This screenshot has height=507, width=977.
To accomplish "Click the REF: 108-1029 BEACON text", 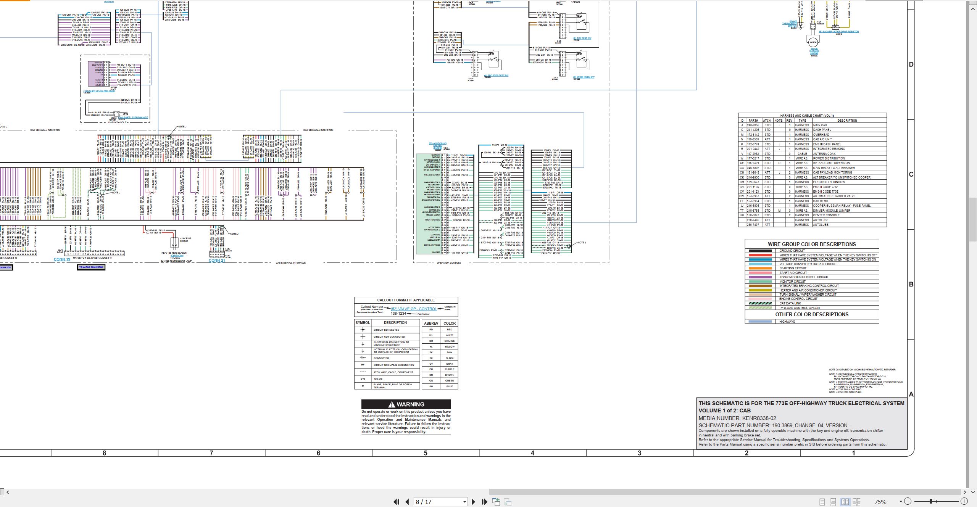I will (174, 253).
